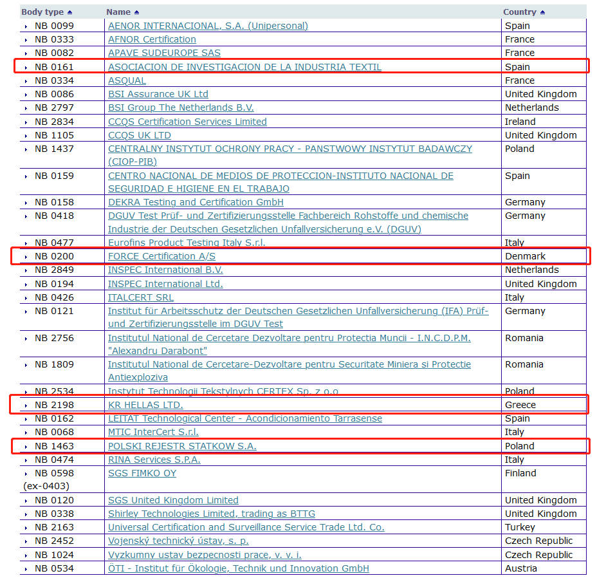
Task: Open Institut für Arbeitsschutz (IFA) link
Action: point(298,317)
